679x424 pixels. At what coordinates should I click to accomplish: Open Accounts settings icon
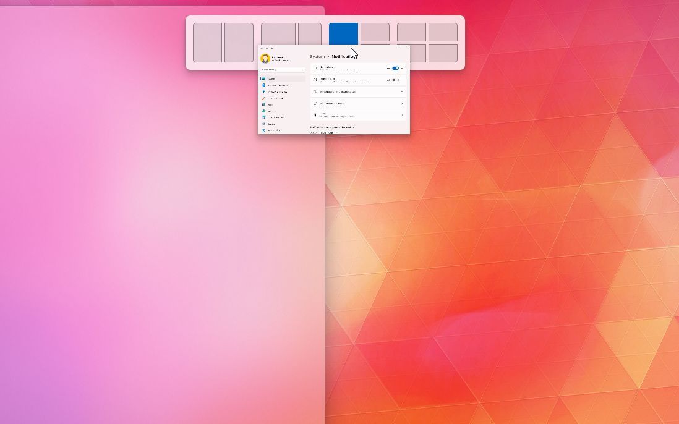tap(264, 111)
